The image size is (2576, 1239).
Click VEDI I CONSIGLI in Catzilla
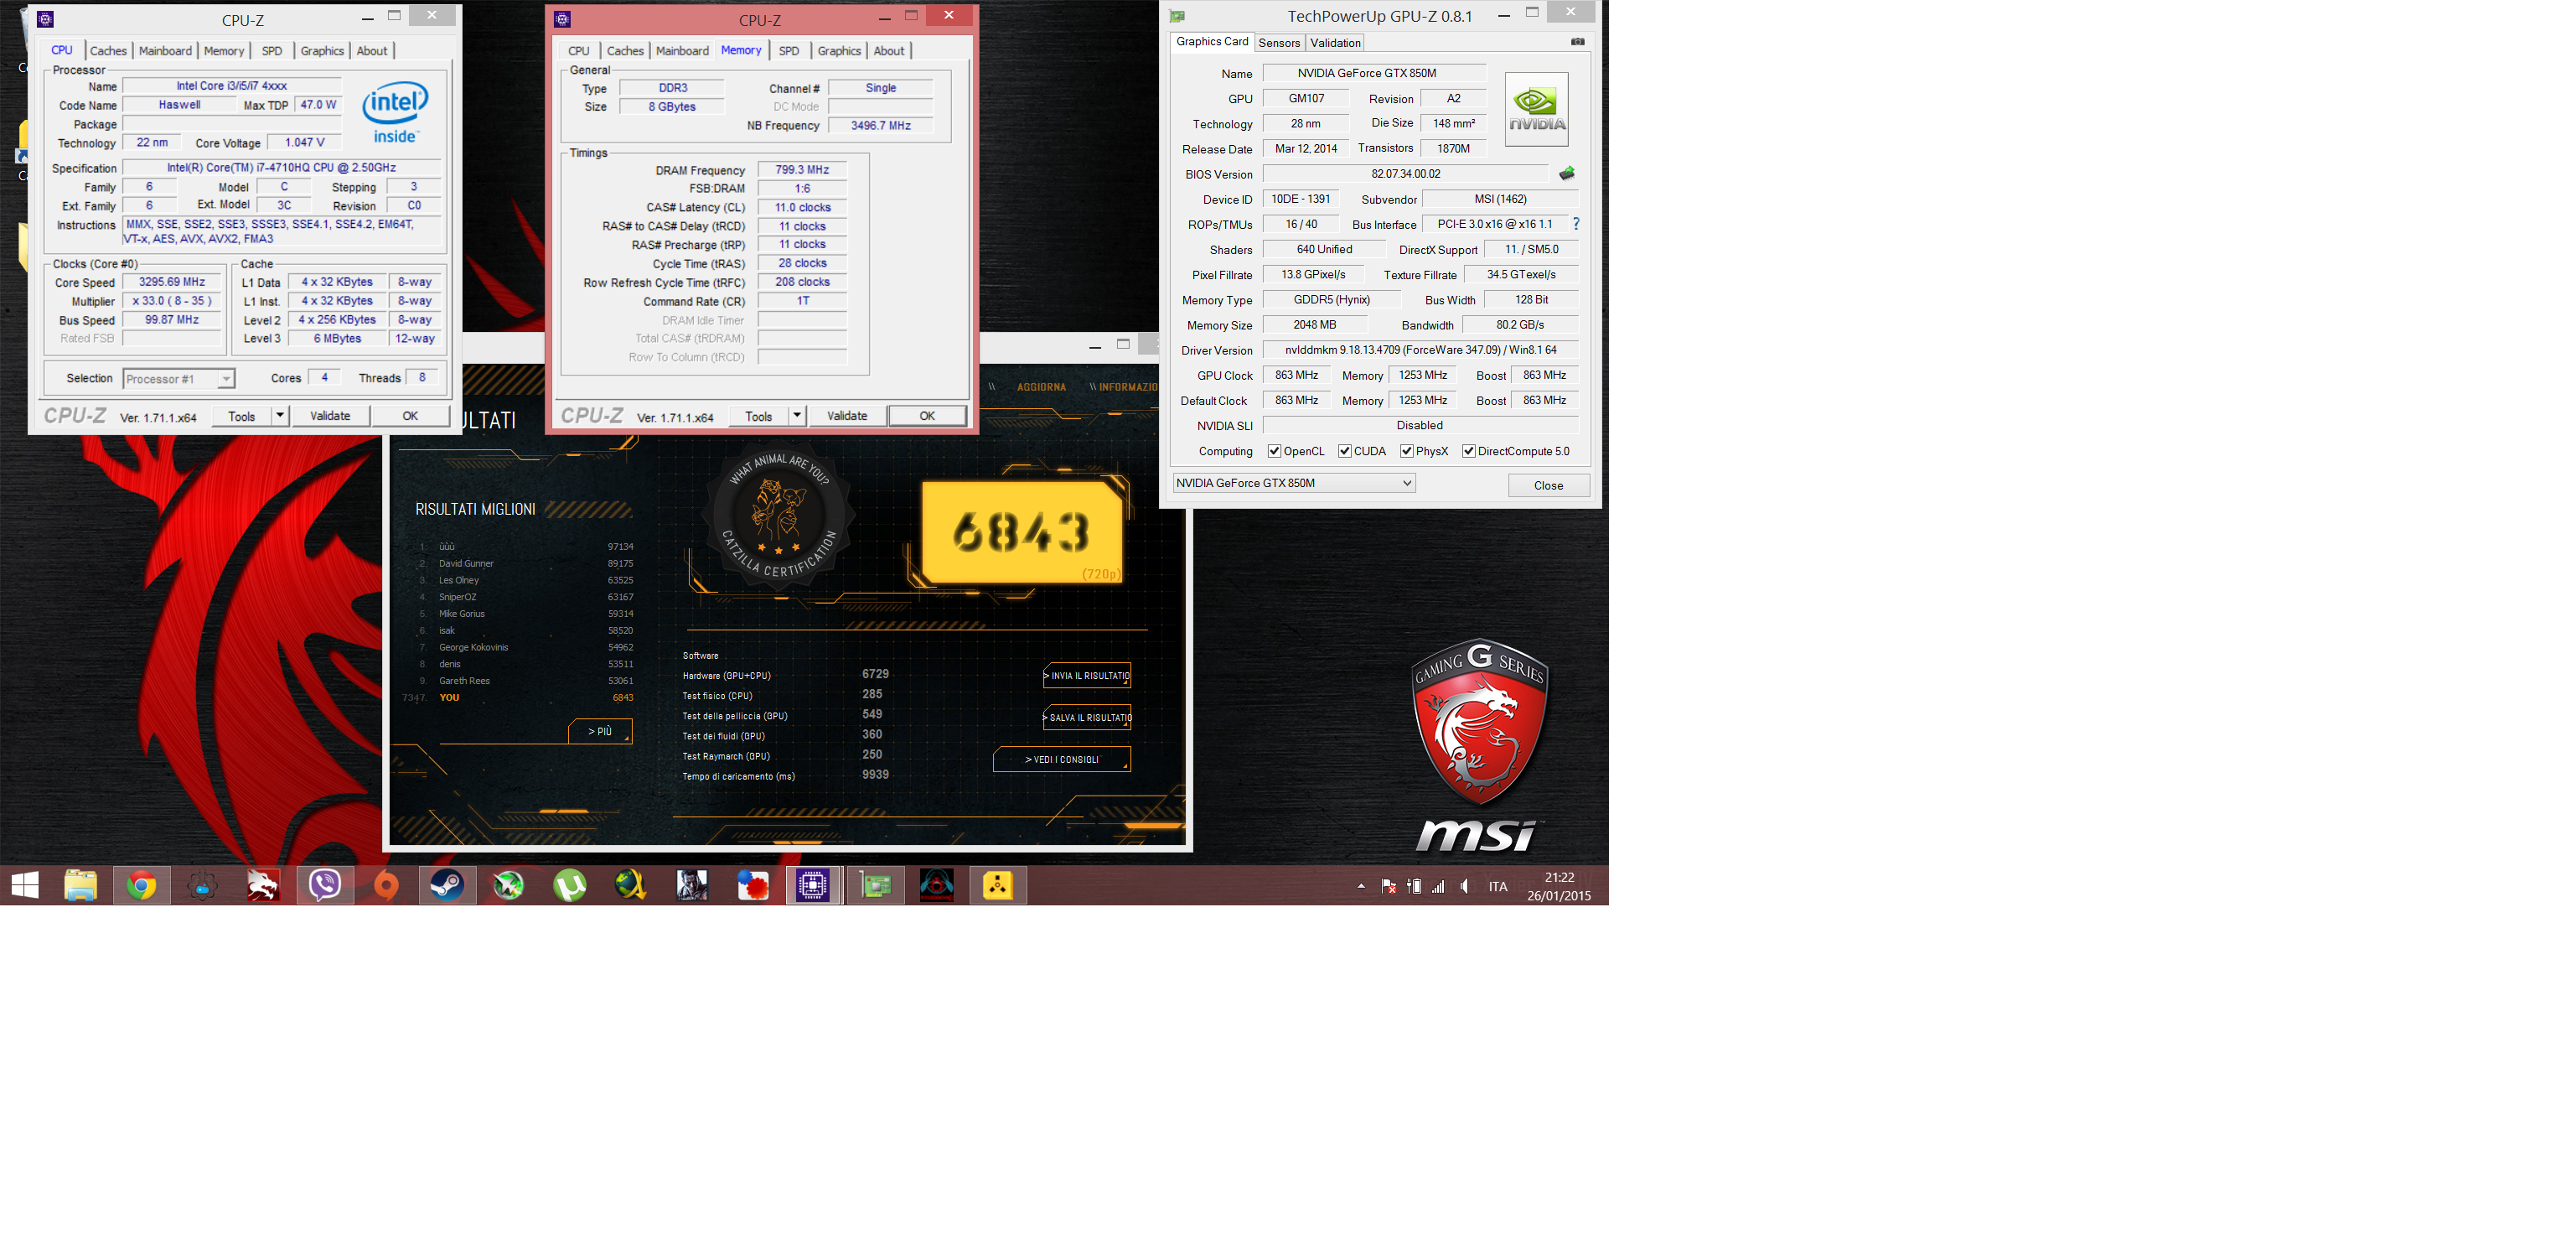click(x=1062, y=760)
